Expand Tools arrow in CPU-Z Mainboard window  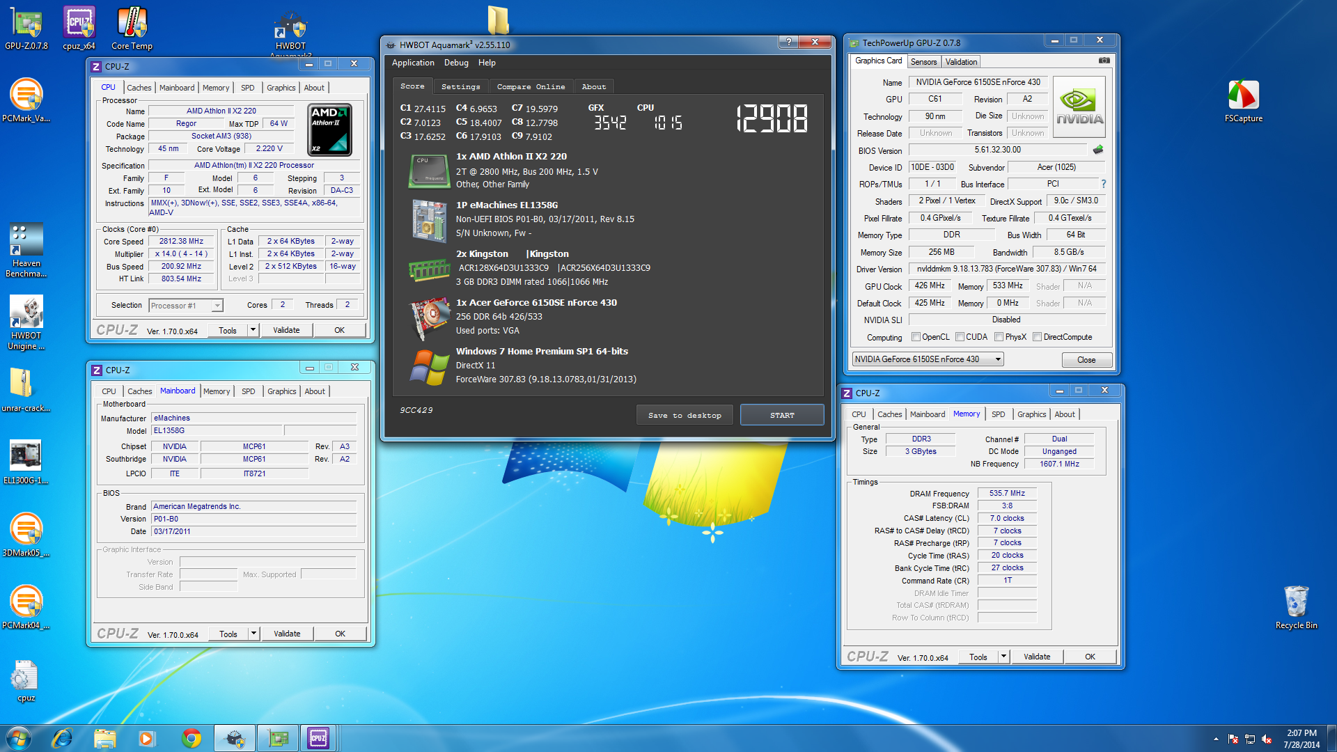[x=254, y=634]
